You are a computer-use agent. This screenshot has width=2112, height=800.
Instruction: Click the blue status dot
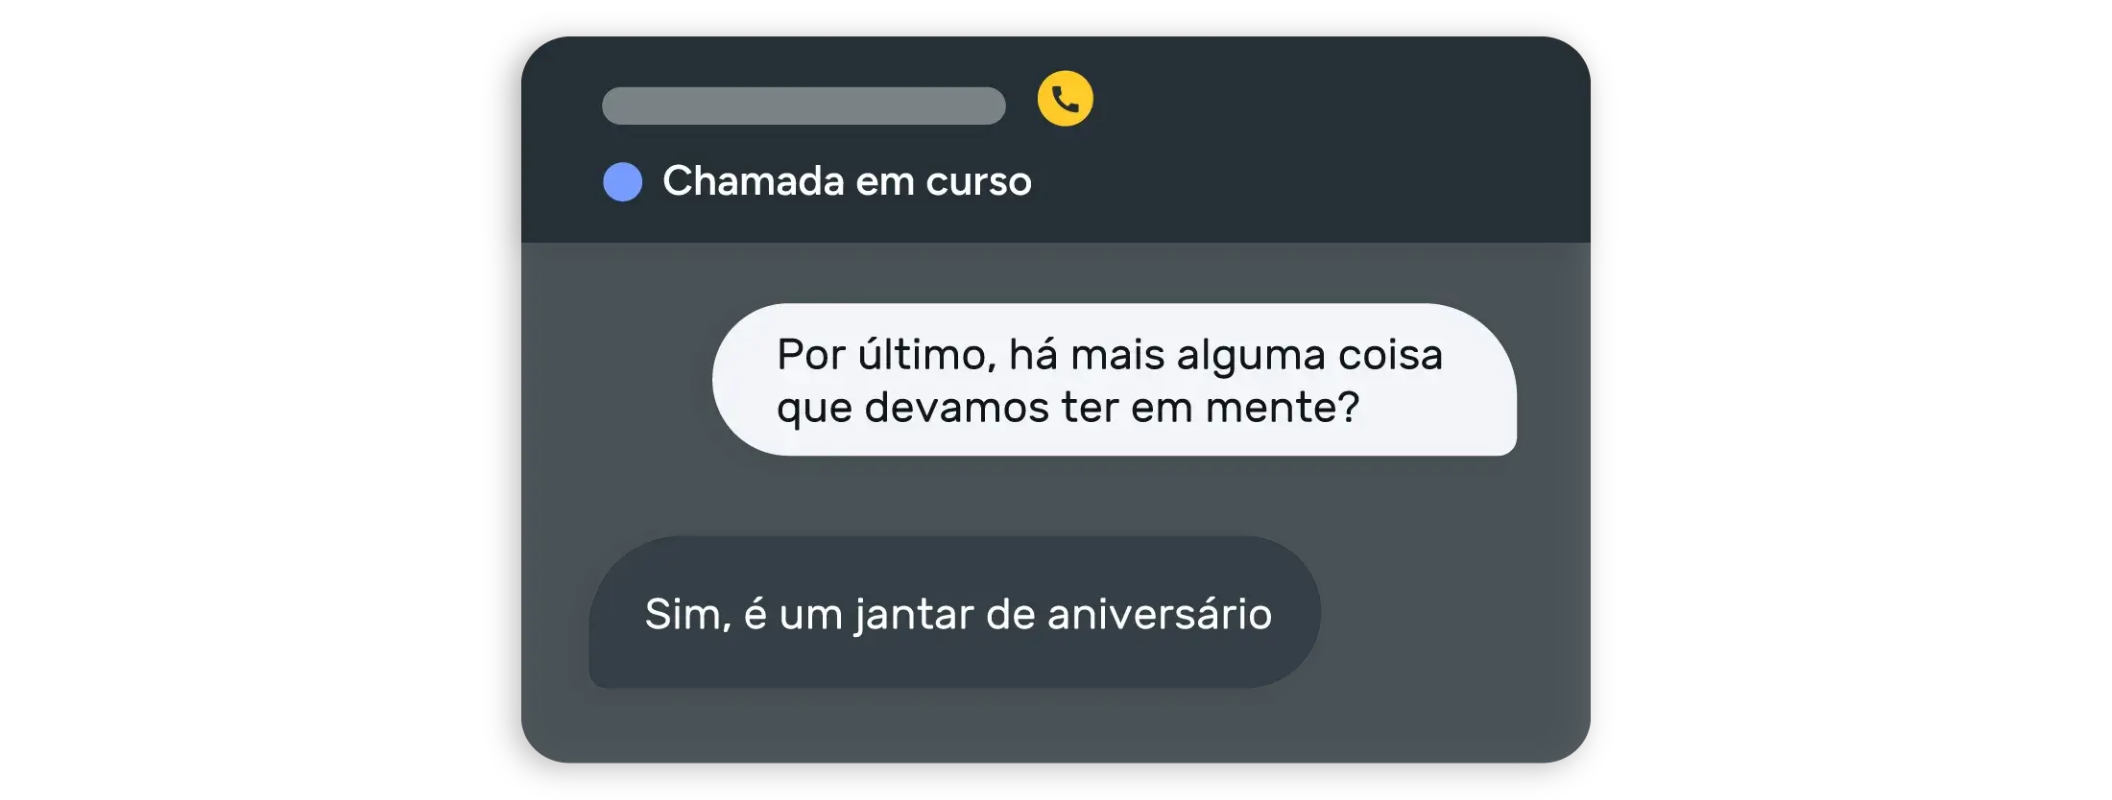pos(622,181)
